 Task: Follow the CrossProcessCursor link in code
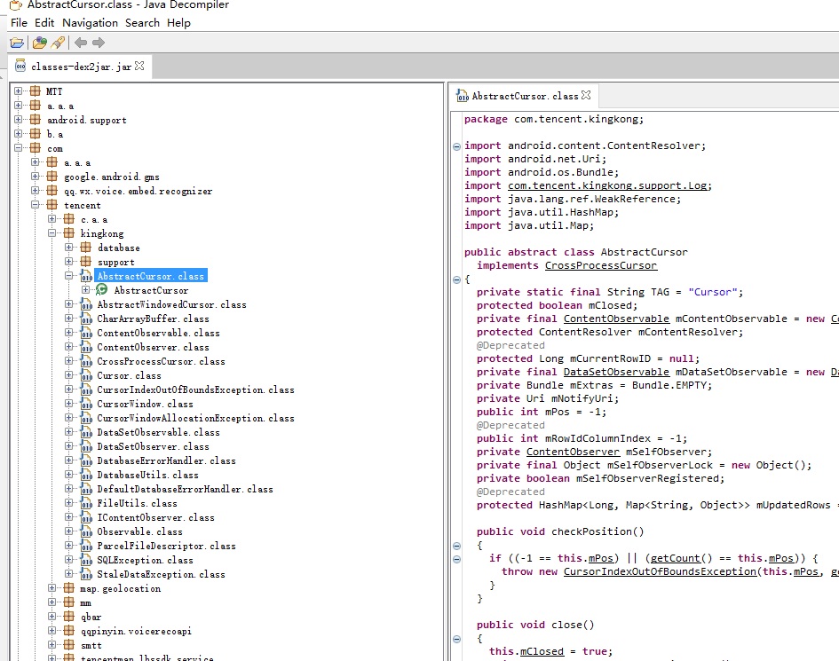click(601, 265)
